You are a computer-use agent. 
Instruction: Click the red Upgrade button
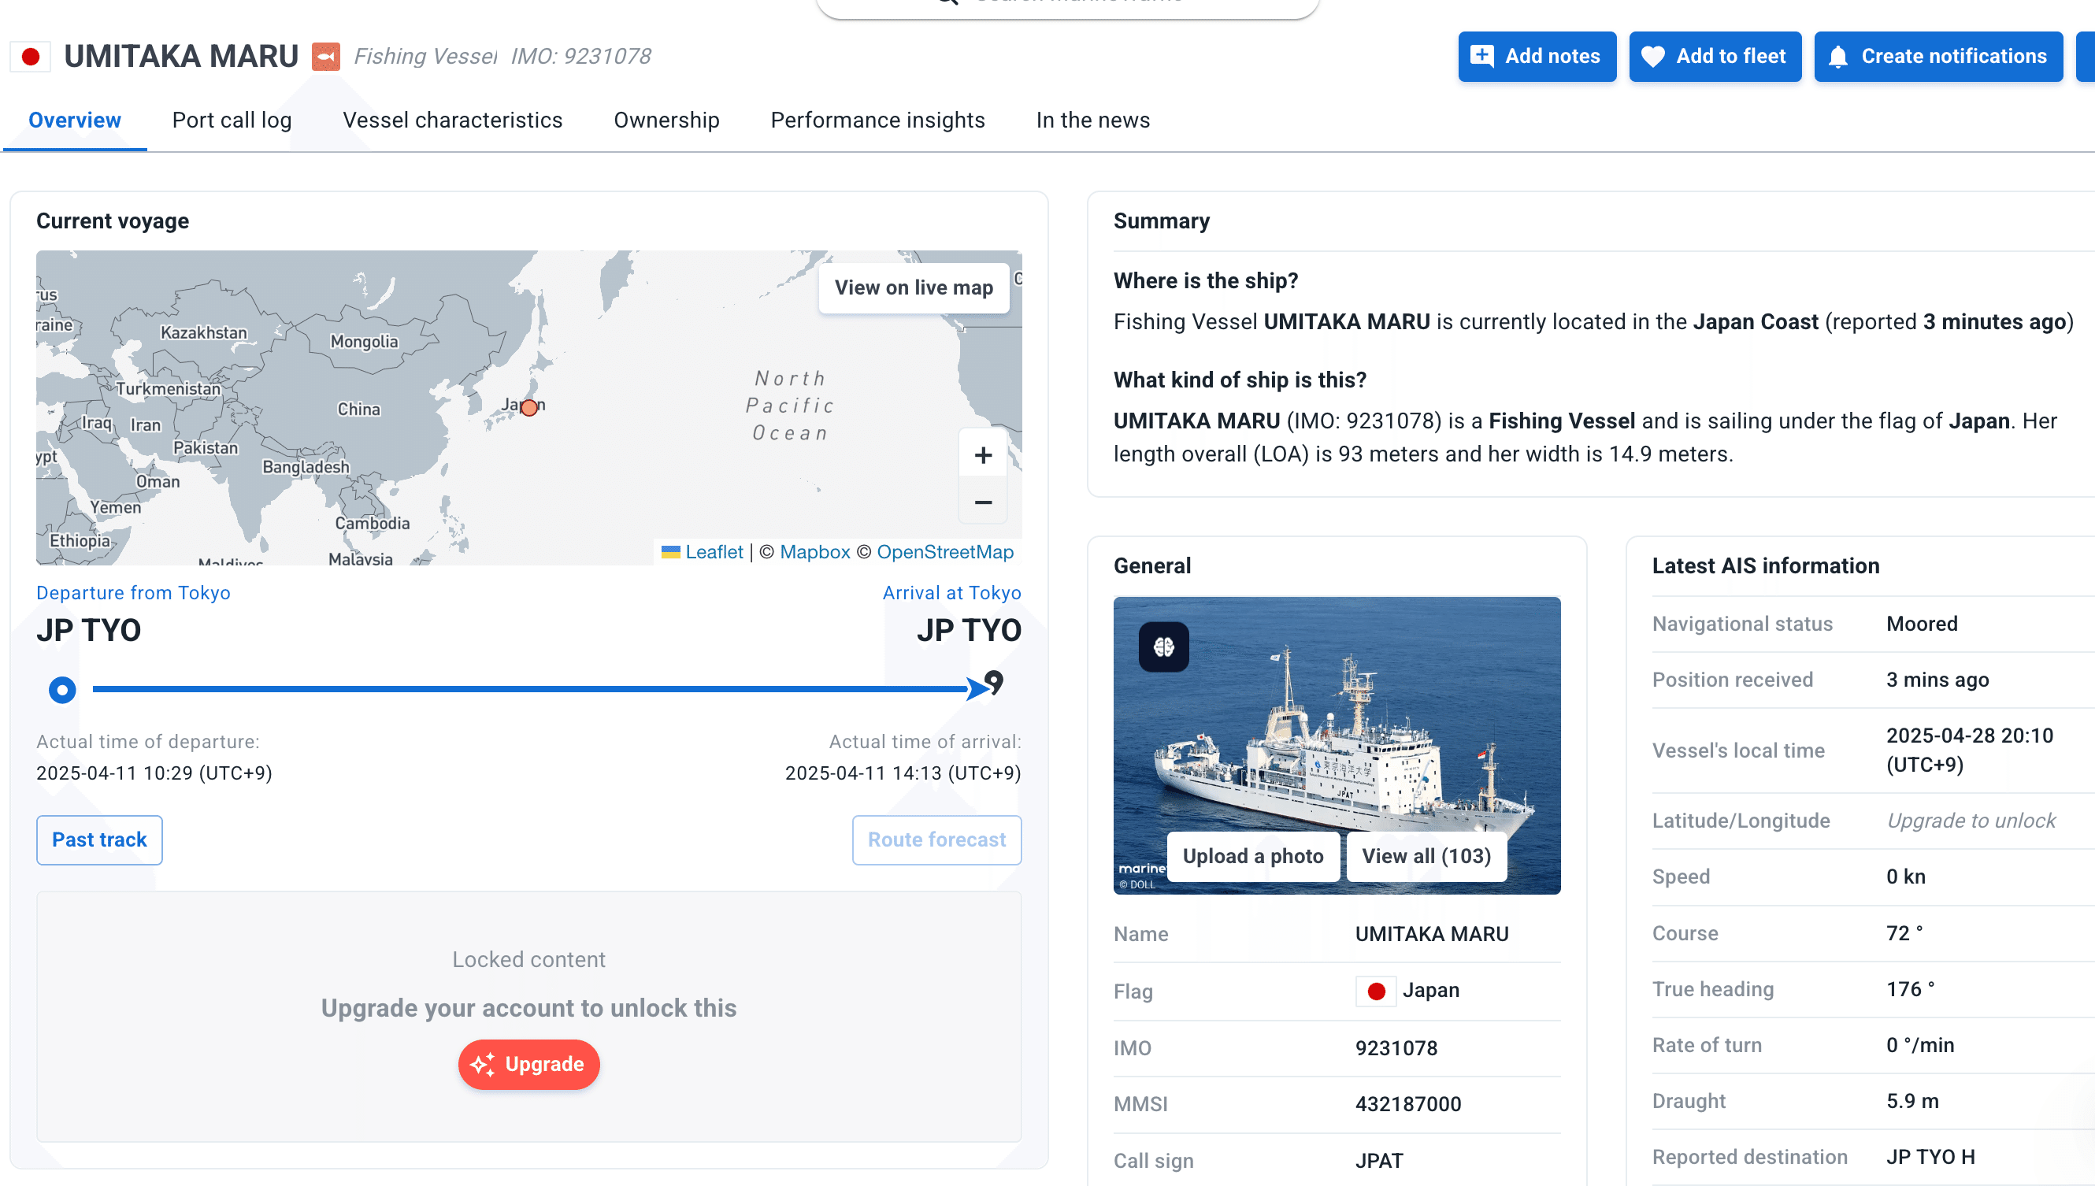tap(528, 1064)
